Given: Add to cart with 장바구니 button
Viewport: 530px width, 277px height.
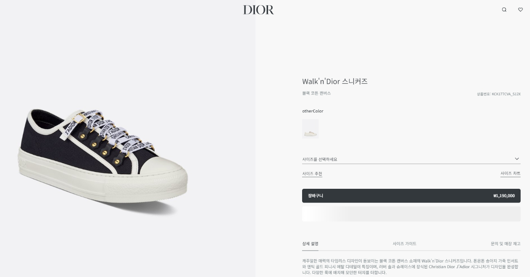Looking at the screenshot, I should (411, 196).
